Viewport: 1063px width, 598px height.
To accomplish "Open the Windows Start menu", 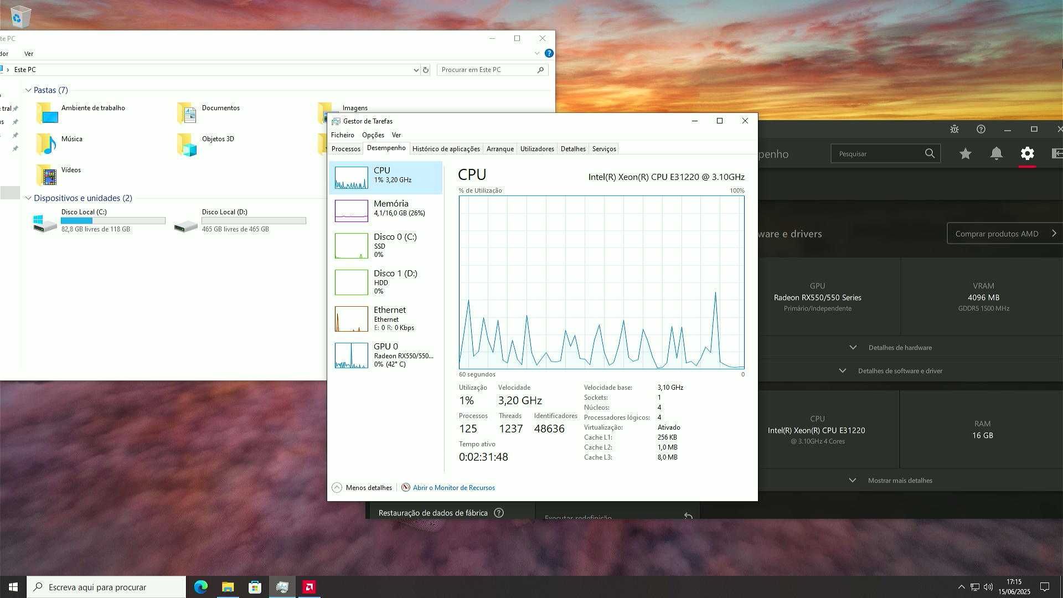I will [x=13, y=587].
